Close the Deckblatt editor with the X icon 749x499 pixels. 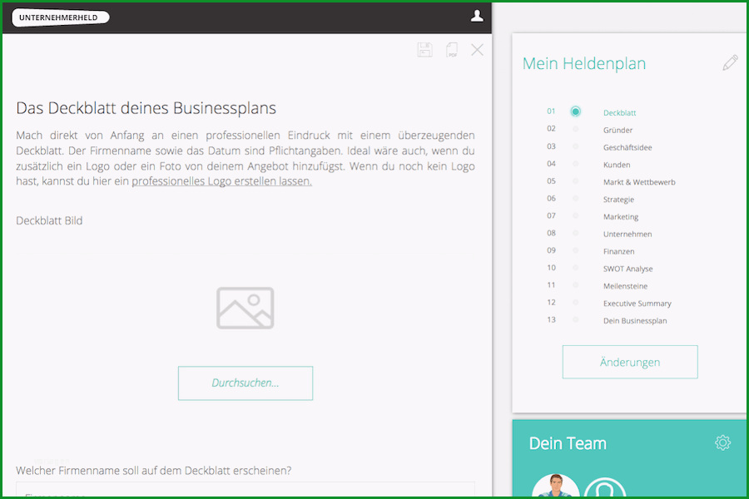pyautogui.click(x=477, y=50)
